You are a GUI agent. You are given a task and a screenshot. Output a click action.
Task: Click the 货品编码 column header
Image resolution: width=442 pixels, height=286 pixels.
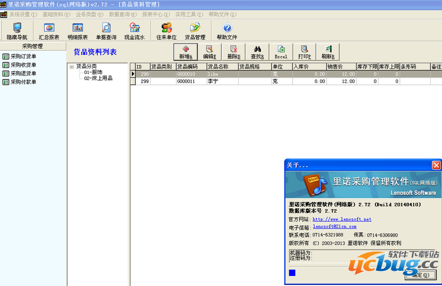(x=192, y=67)
